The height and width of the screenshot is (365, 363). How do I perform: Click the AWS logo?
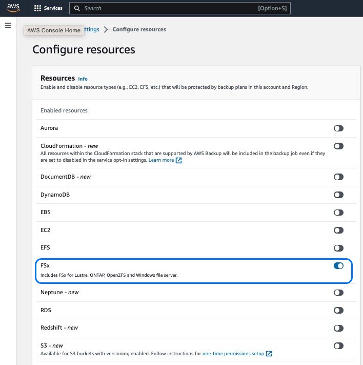click(13, 8)
